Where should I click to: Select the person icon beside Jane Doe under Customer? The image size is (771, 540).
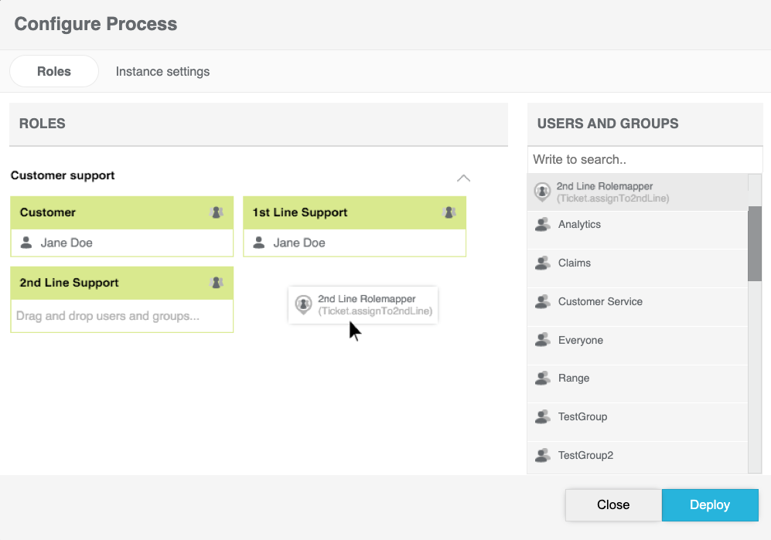coord(26,243)
